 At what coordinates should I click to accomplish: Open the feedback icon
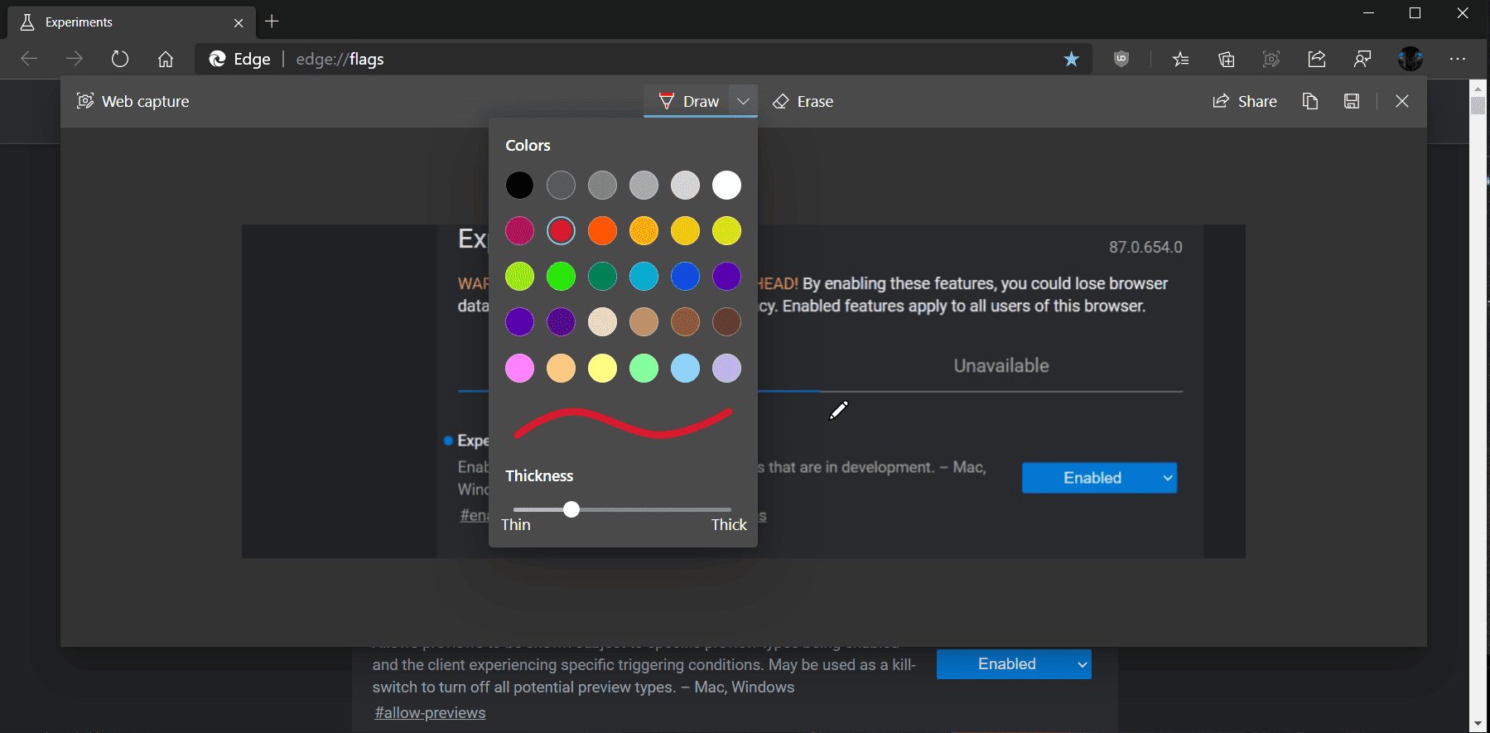tap(1362, 59)
